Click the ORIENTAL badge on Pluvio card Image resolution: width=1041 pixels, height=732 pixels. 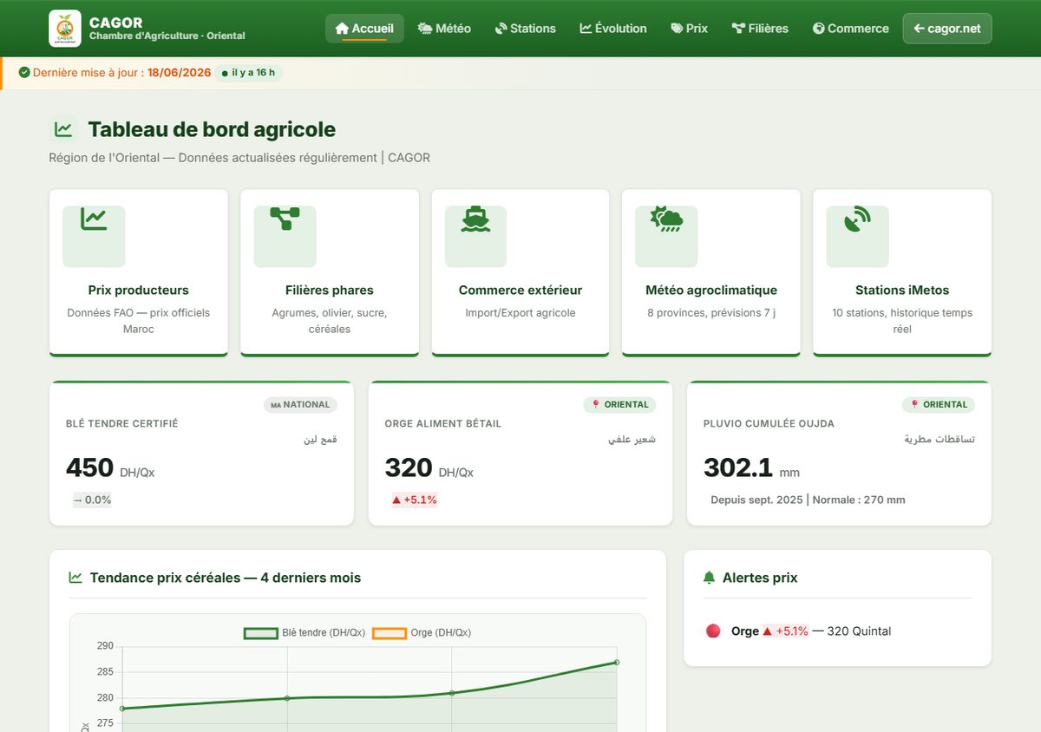coord(939,404)
